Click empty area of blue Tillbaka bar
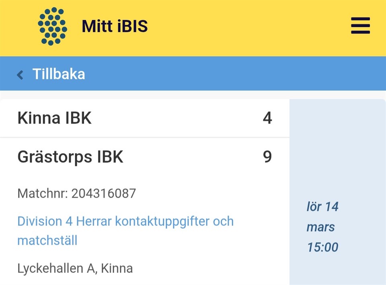 click(233, 74)
